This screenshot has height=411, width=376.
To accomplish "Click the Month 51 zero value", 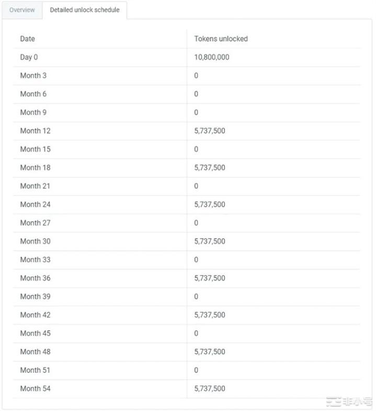I will [196, 370].
